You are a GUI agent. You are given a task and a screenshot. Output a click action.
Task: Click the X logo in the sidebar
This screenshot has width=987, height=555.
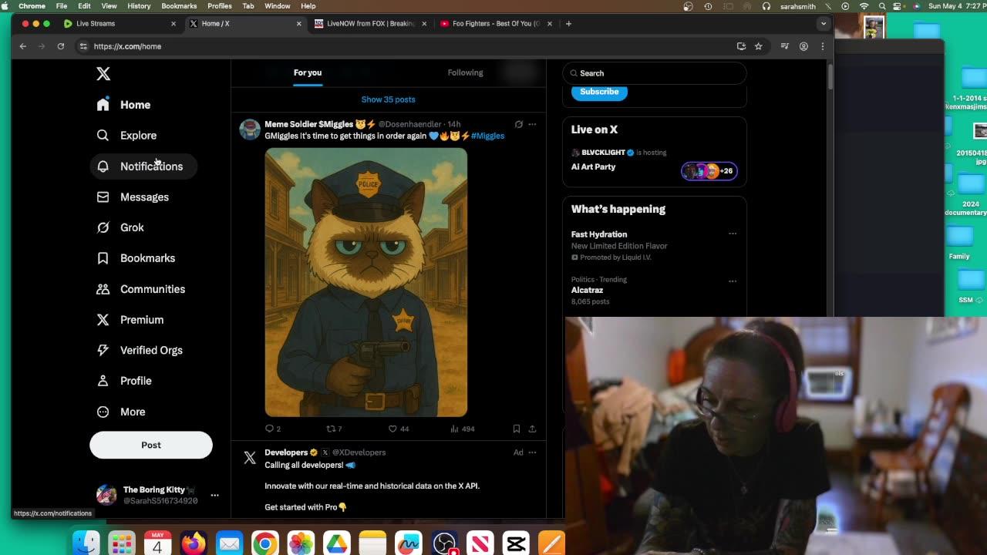pos(103,74)
